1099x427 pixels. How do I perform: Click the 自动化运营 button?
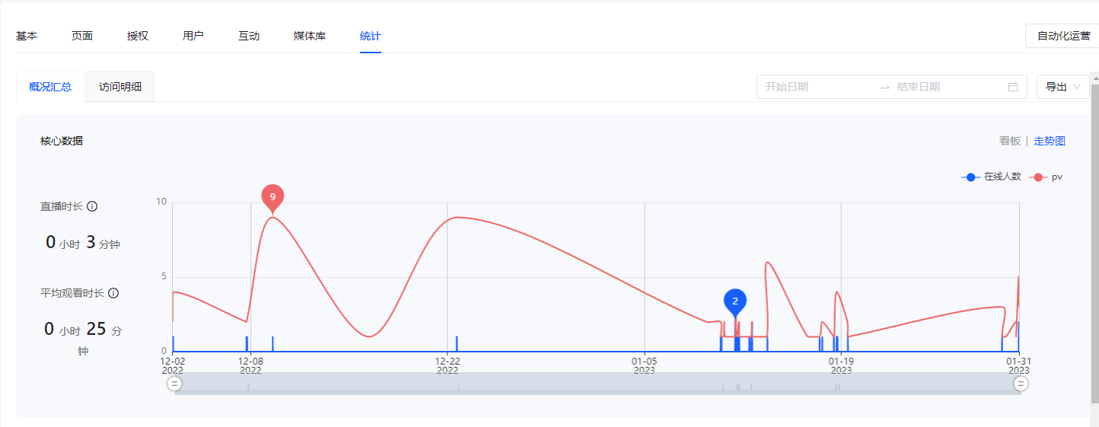point(1063,36)
